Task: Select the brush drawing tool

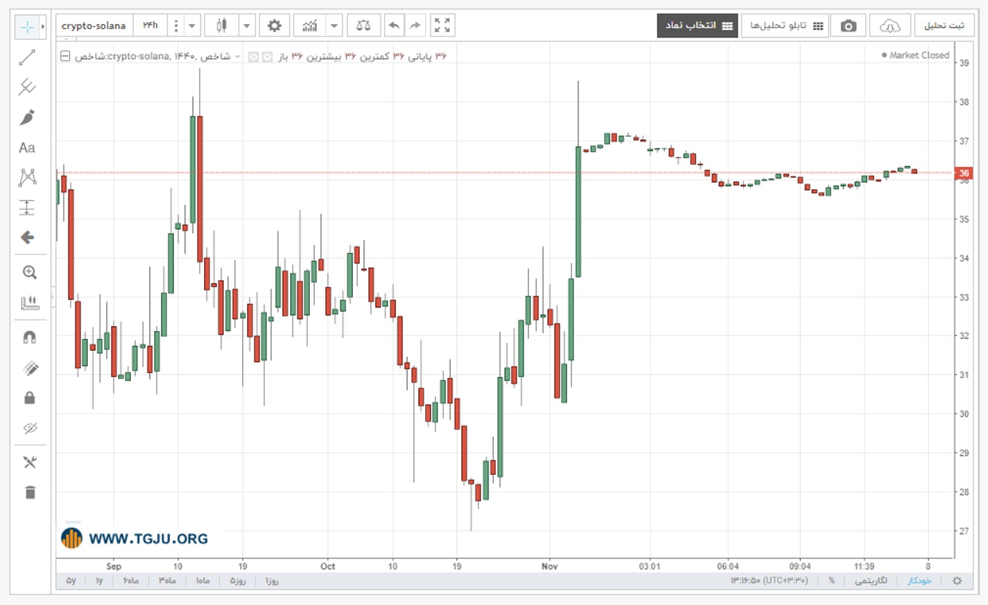Action: tap(27, 117)
